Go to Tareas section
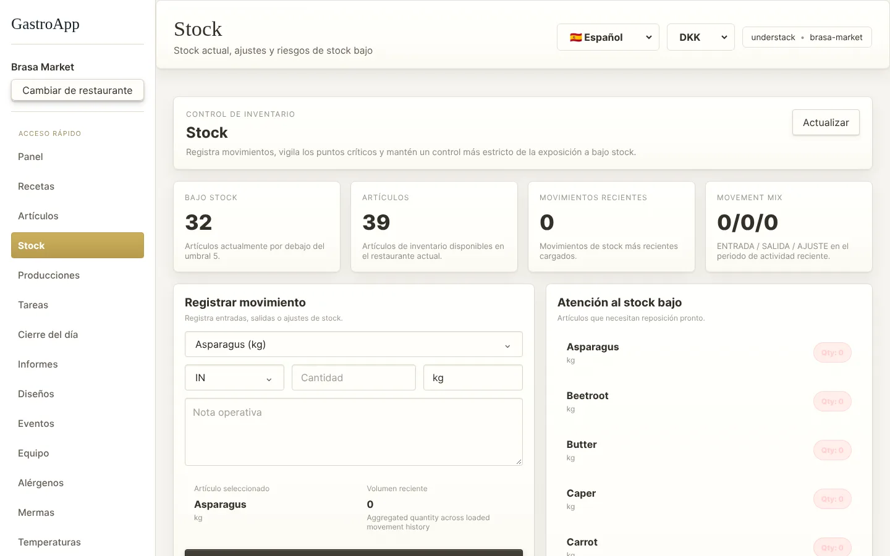Viewport: 890px width, 556px height. tap(77, 305)
